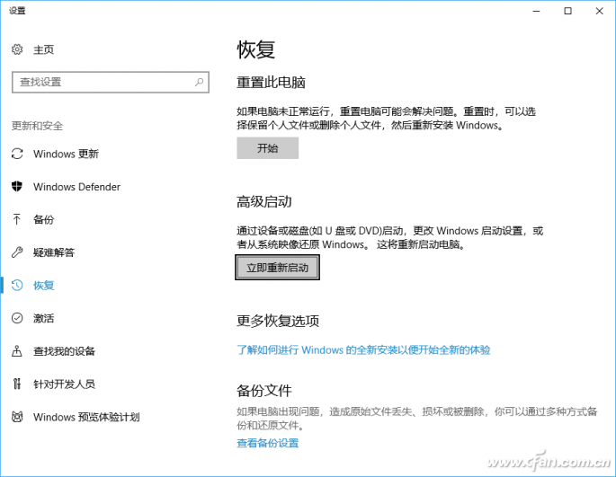Click the 更多恢复选项 heading
This screenshot has height=477, width=616.
pyautogui.click(x=278, y=321)
